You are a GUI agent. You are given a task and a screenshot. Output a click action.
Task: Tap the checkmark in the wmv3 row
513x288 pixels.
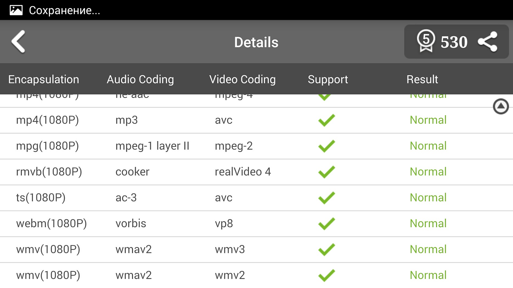coord(327,250)
